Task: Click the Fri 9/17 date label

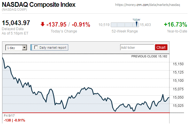Action: [x=10, y=115]
